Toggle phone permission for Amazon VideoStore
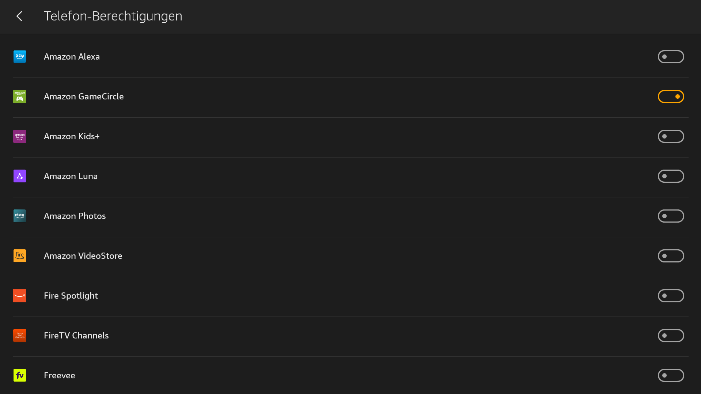This screenshot has height=394, width=701. (x=671, y=256)
